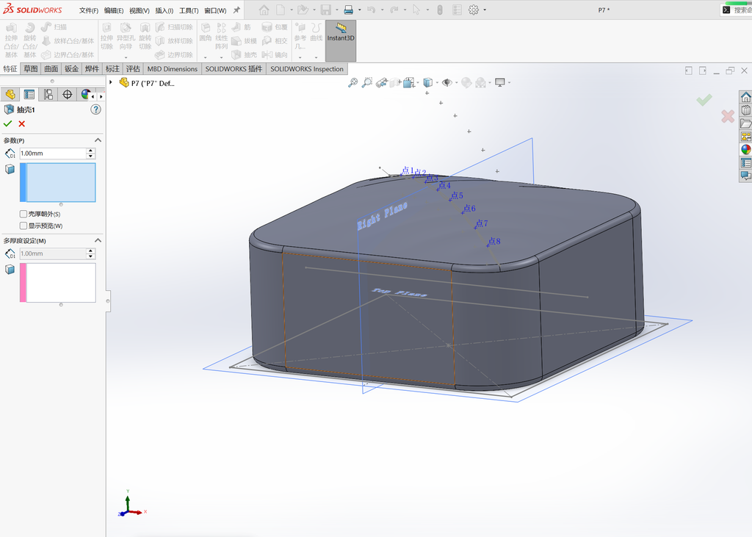This screenshot has width=752, height=537.
Task: Open the Options gear dropdown arrow
Action: (x=485, y=10)
